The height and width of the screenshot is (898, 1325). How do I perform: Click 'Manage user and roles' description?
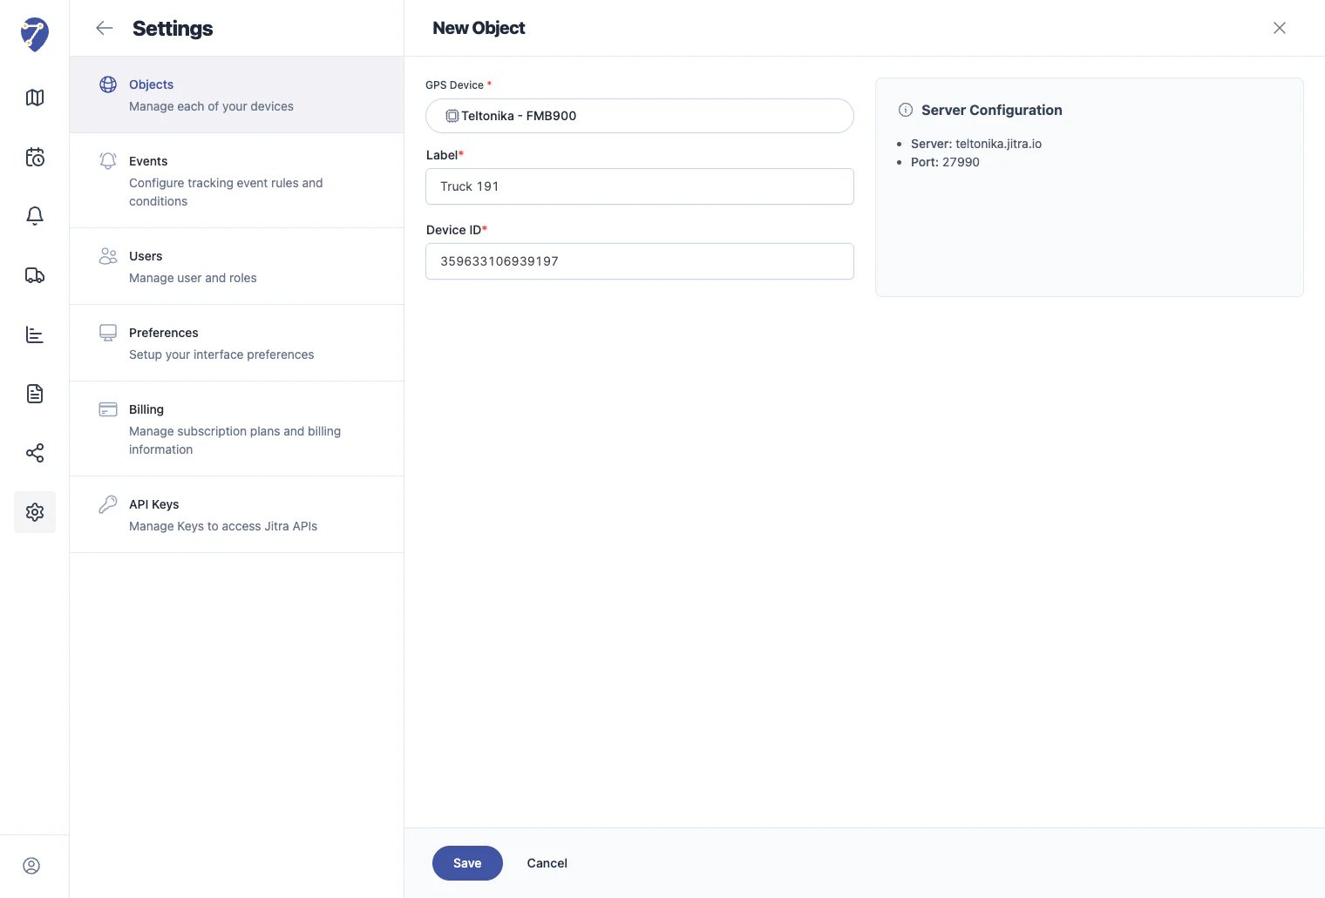click(x=193, y=278)
